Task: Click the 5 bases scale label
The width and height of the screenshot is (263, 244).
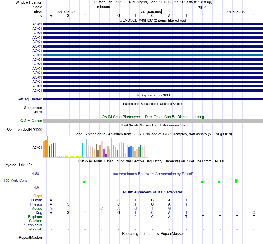Action: coord(103,7)
